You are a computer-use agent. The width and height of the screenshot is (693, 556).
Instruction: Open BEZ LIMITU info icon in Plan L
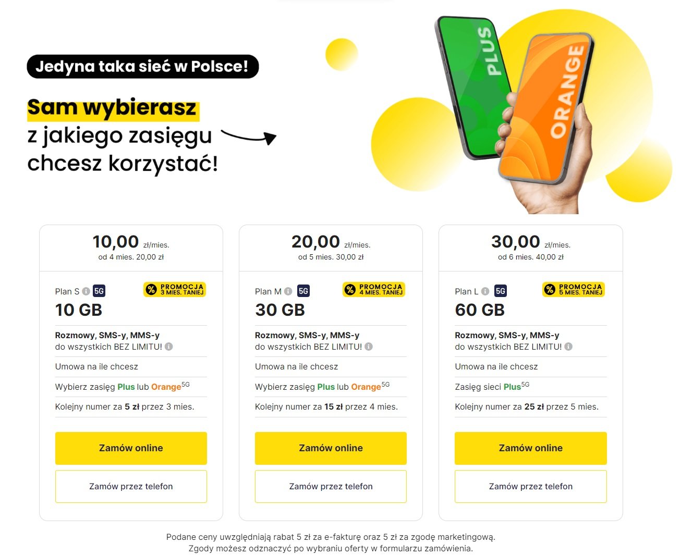tap(568, 347)
